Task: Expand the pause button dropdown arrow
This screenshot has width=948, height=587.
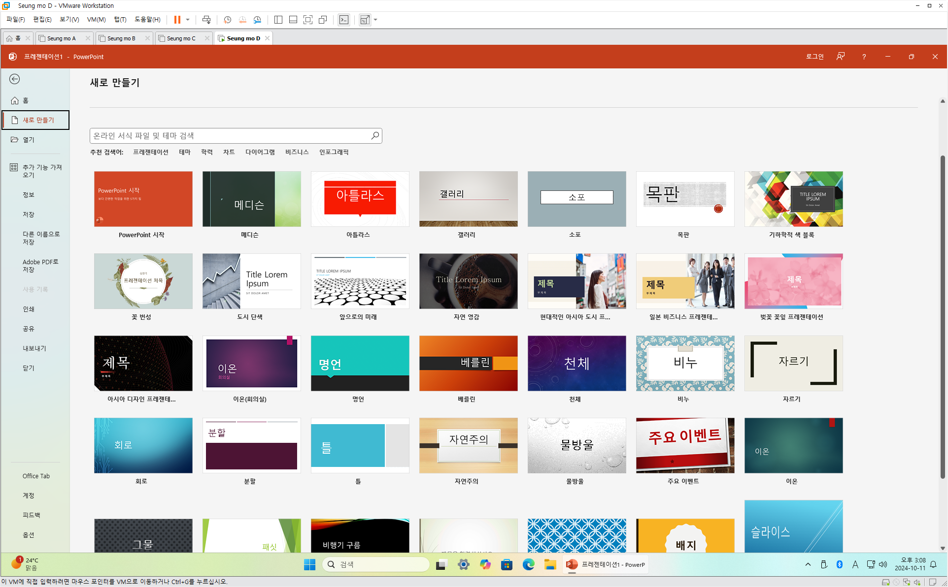Action: (188, 20)
